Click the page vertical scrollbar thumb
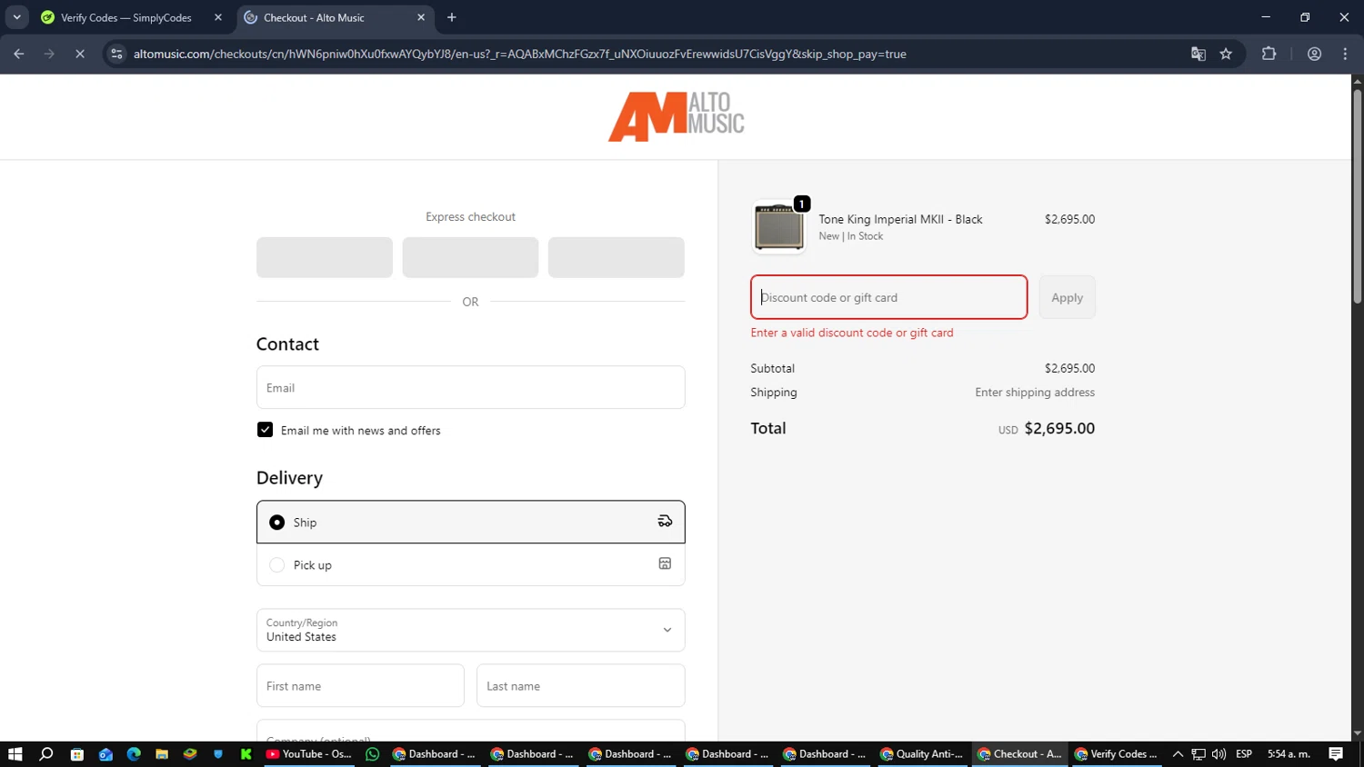This screenshot has width=1364, height=767. click(1357, 195)
